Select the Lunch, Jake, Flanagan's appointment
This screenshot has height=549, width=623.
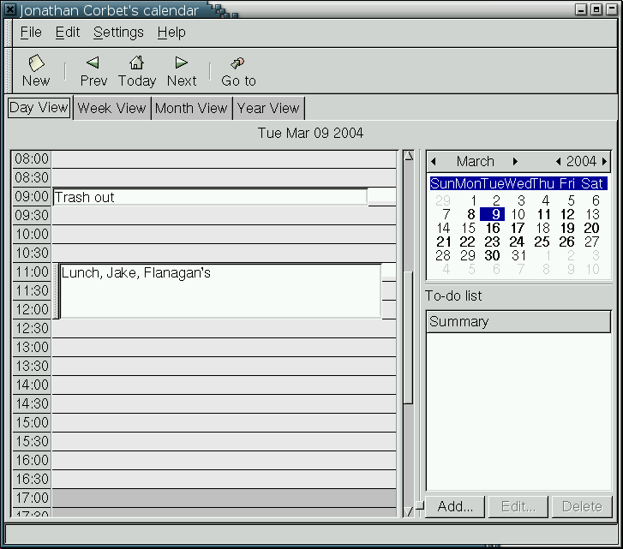click(219, 291)
